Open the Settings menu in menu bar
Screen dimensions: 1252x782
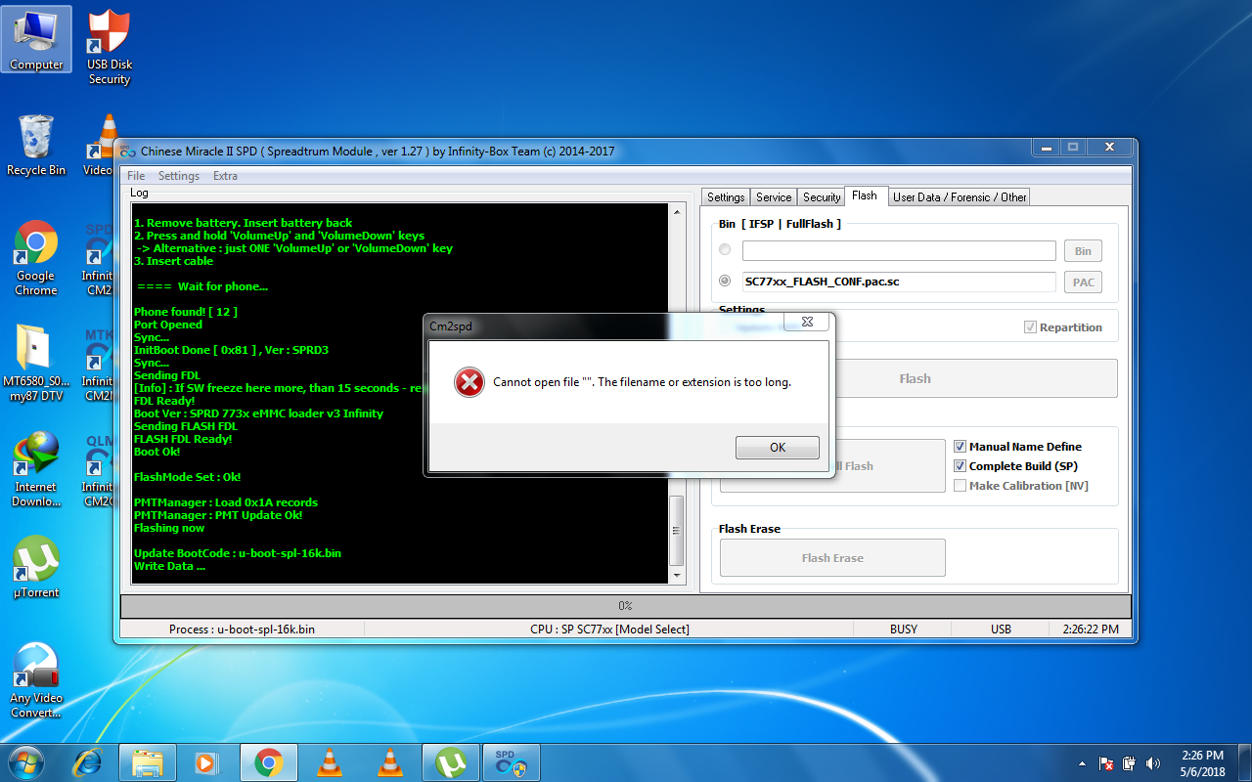coord(179,176)
